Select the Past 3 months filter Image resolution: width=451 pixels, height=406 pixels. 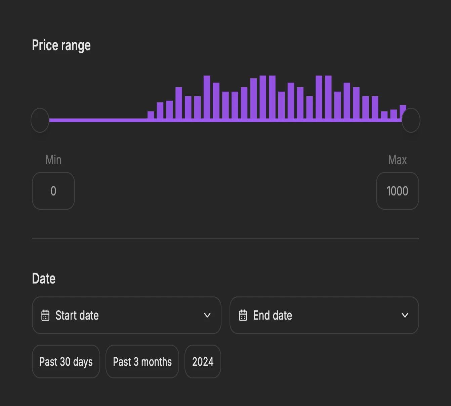(142, 361)
